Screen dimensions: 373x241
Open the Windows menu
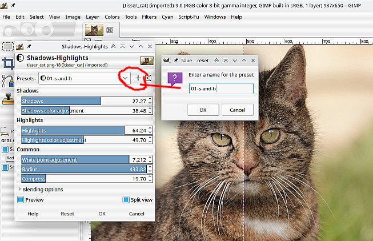(215, 17)
